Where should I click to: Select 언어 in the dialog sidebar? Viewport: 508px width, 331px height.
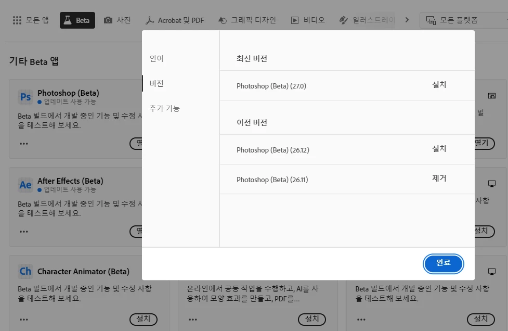[x=157, y=59]
